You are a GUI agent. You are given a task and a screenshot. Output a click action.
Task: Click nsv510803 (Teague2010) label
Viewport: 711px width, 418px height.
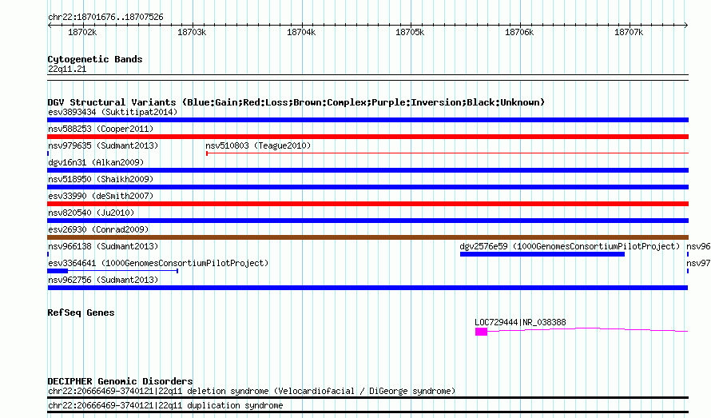[258, 145]
